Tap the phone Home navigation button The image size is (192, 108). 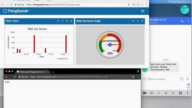coord(166,93)
